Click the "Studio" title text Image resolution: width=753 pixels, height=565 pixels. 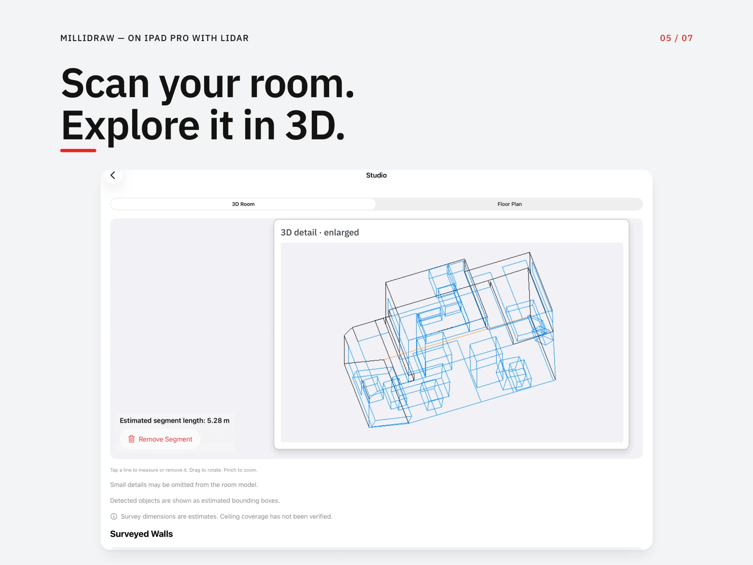(376, 175)
